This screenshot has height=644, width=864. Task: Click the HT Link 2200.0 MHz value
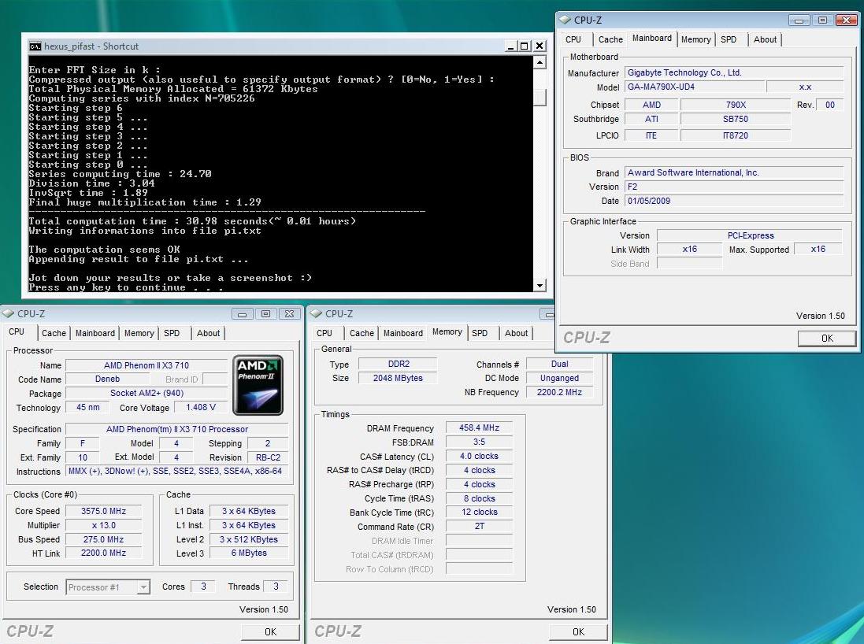pos(104,553)
